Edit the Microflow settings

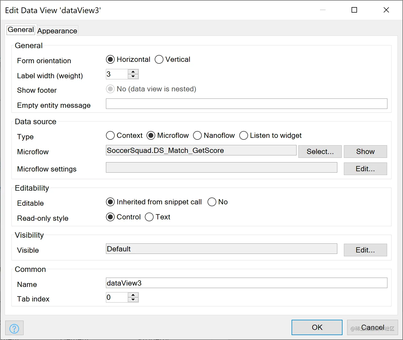coord(365,169)
